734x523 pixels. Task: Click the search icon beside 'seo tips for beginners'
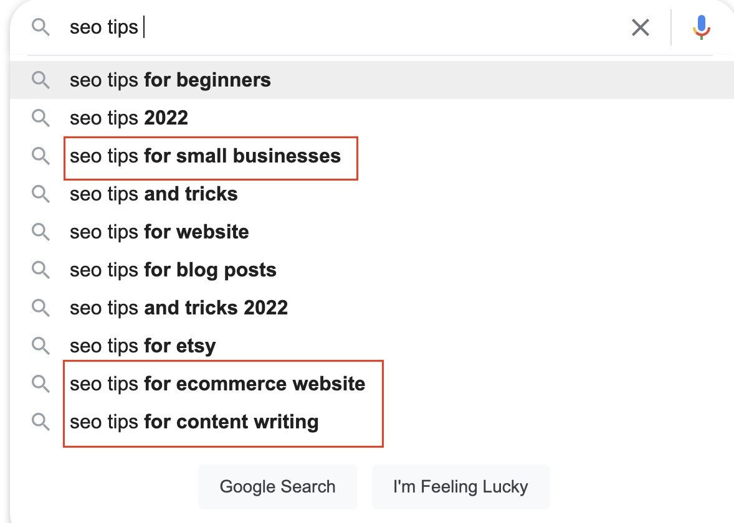click(41, 80)
